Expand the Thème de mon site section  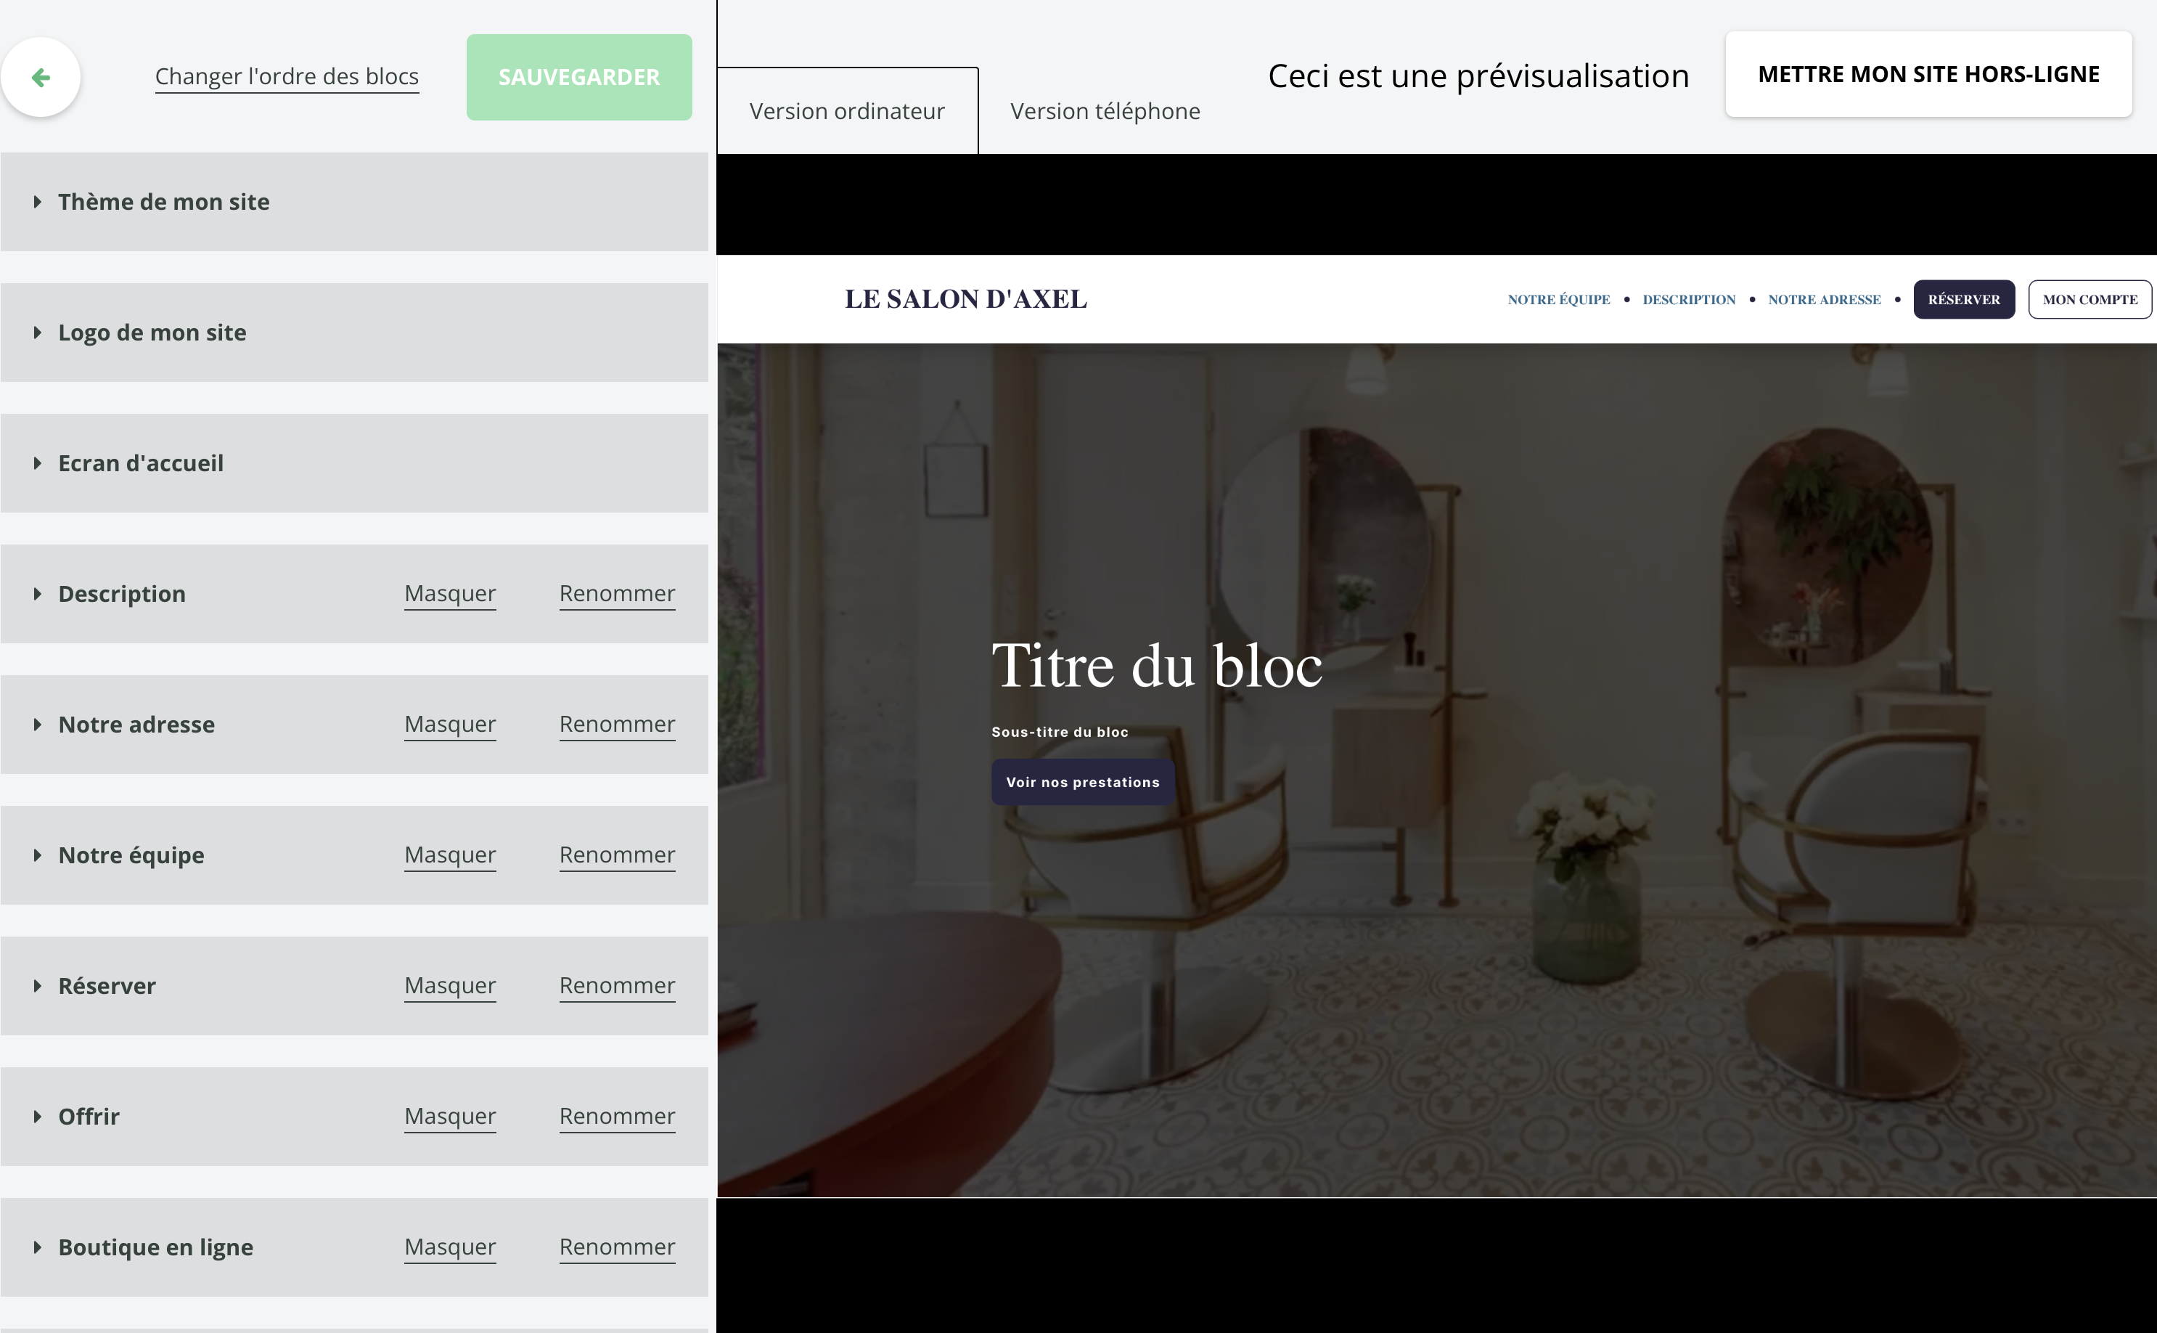[x=354, y=202]
